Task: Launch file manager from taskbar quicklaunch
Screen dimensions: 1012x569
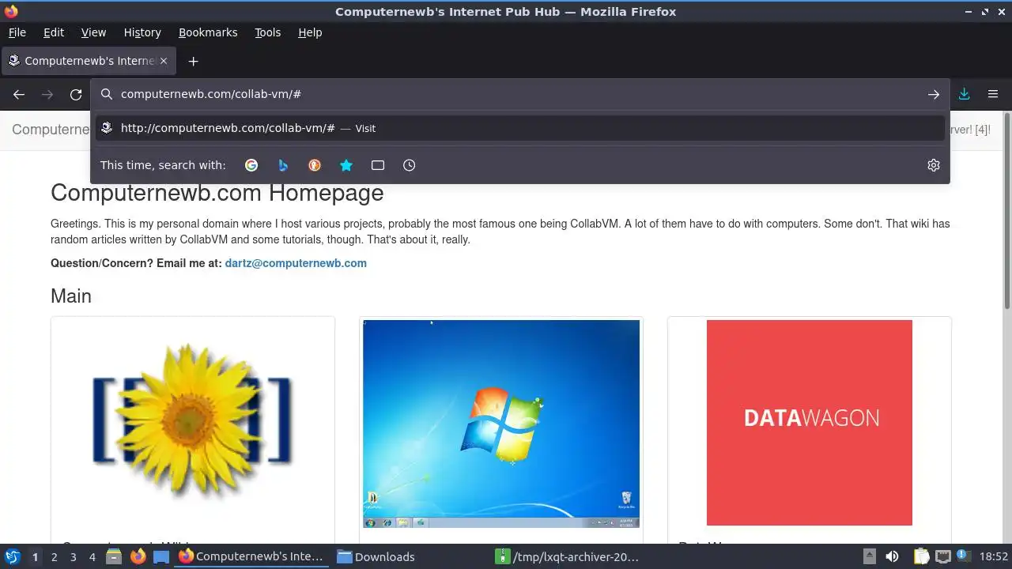Action: point(114,556)
